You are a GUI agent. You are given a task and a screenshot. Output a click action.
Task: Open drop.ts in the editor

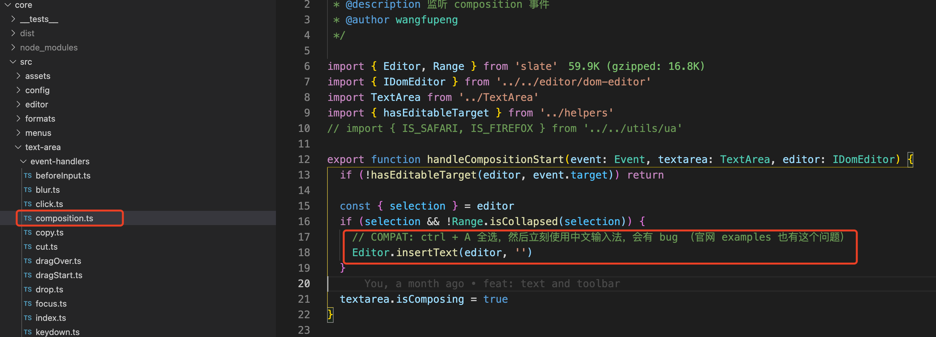(49, 289)
